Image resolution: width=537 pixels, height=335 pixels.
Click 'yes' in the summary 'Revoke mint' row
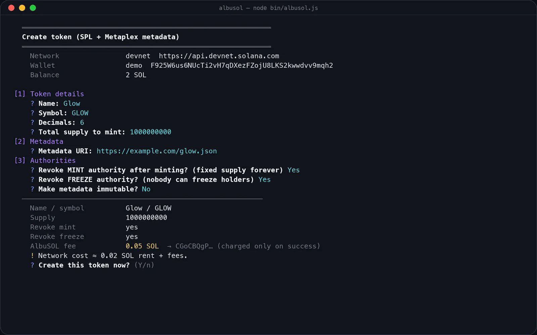pos(132,227)
